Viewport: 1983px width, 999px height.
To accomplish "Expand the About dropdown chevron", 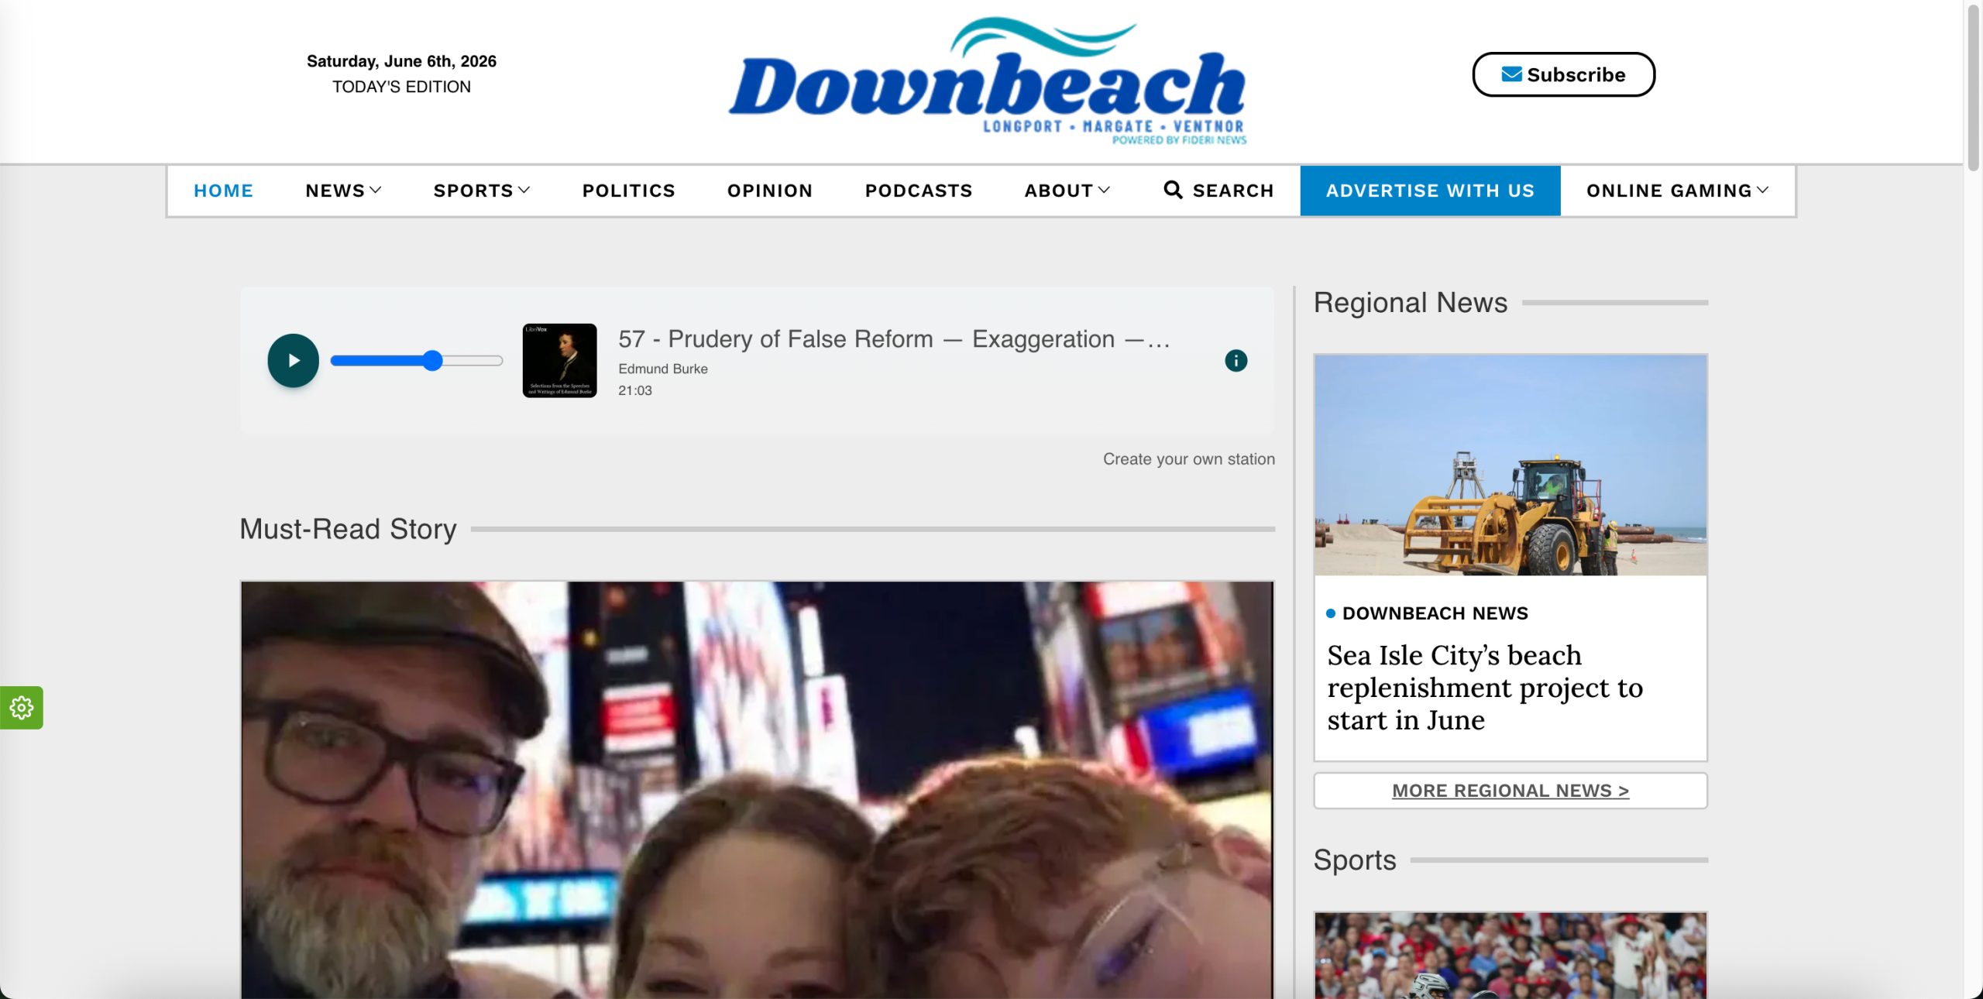I will point(1104,190).
